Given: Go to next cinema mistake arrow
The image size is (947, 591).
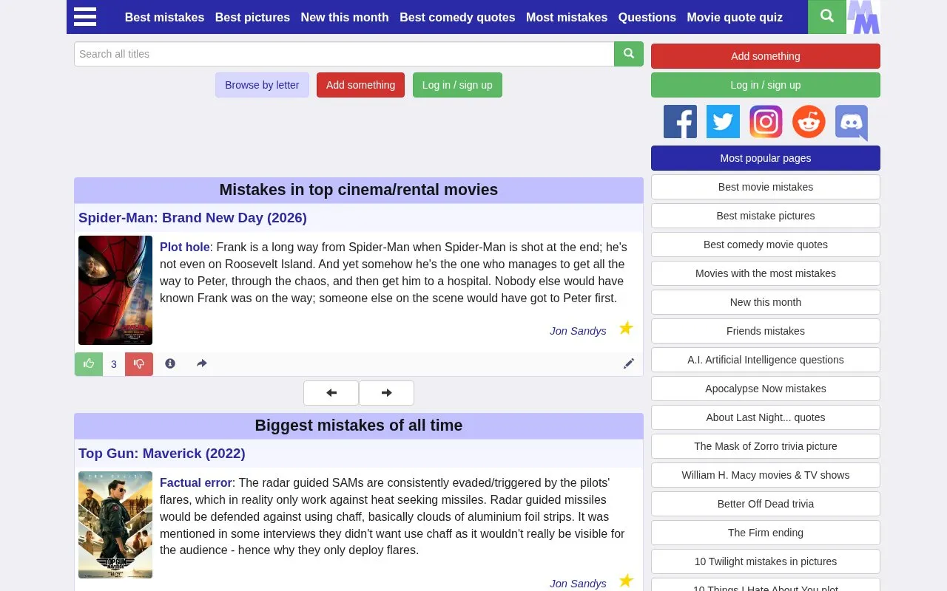Looking at the screenshot, I should (x=386, y=393).
